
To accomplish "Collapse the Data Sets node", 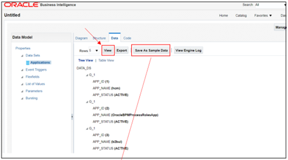I will [x=22, y=56].
